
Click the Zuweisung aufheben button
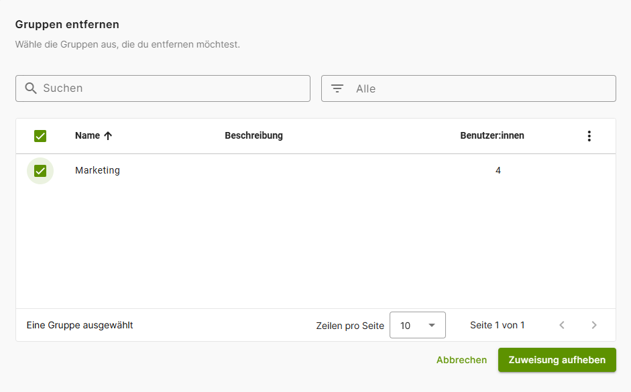click(557, 360)
